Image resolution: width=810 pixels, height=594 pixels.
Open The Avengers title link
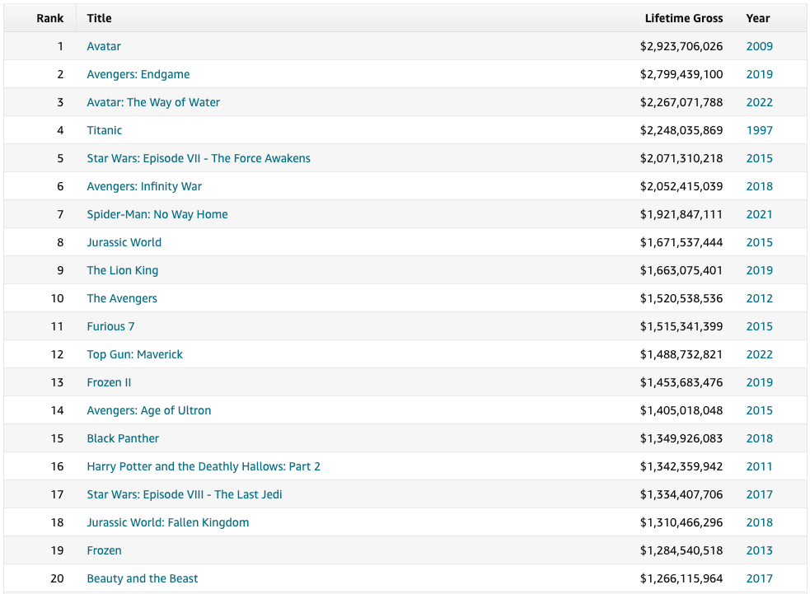tap(122, 298)
